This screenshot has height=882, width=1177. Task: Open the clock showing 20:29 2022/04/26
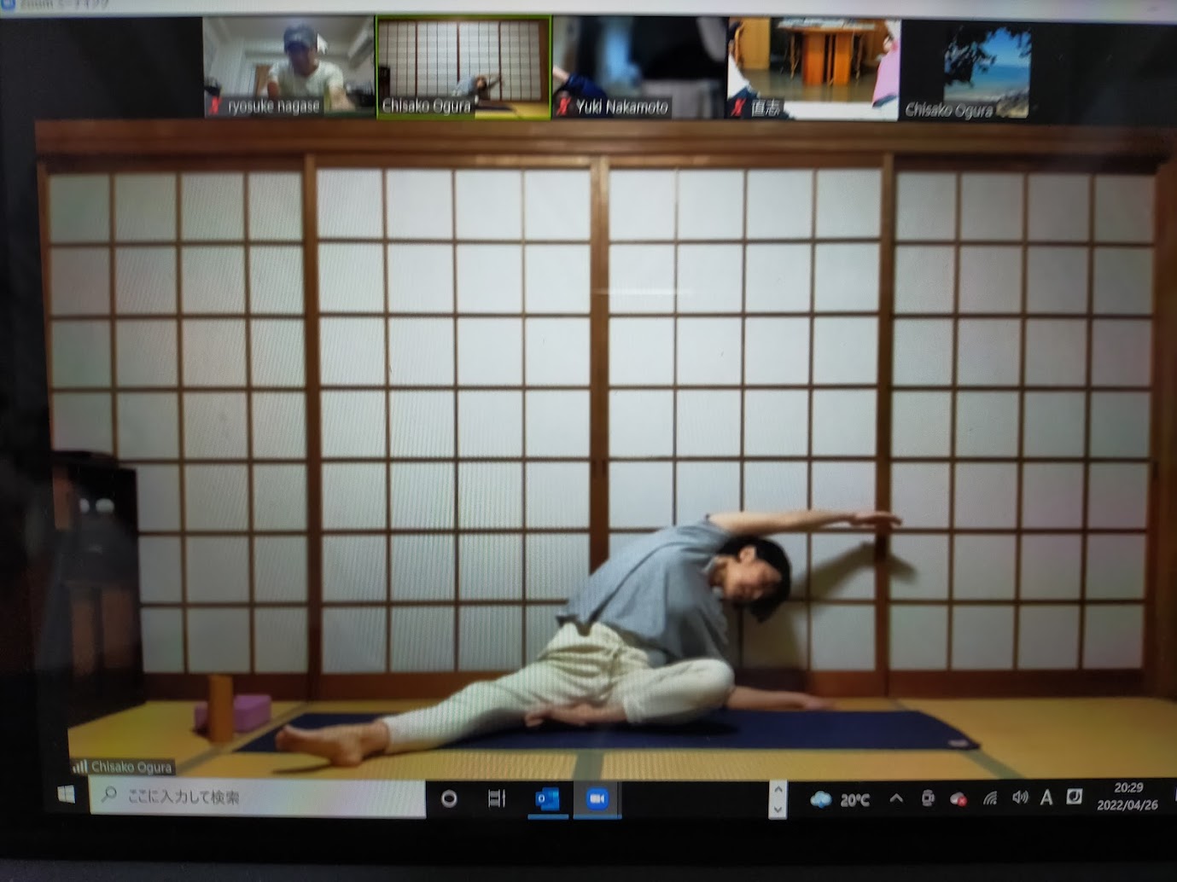click(1127, 797)
